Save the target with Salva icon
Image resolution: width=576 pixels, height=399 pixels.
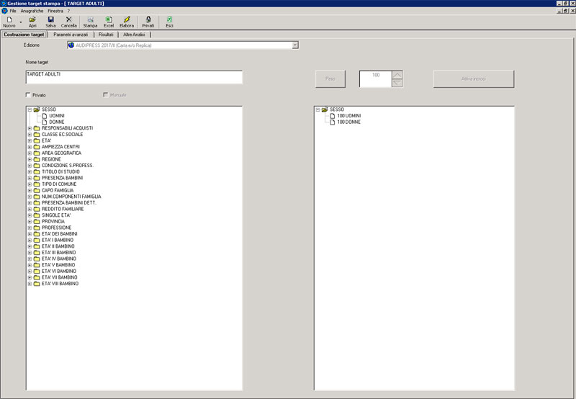[x=50, y=20]
